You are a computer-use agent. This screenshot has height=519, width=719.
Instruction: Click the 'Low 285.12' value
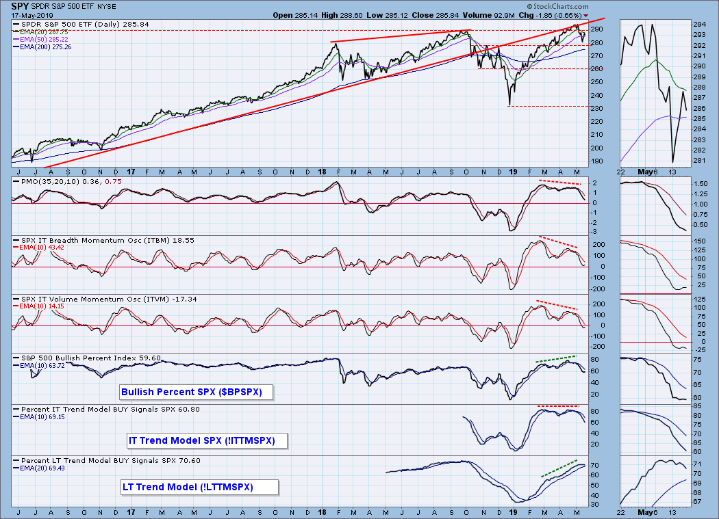pos(387,15)
